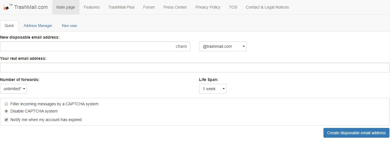Toggle 'Notify me when my account has expired' checkbox
Viewport: 390px width, 158px height.
click(x=6, y=120)
